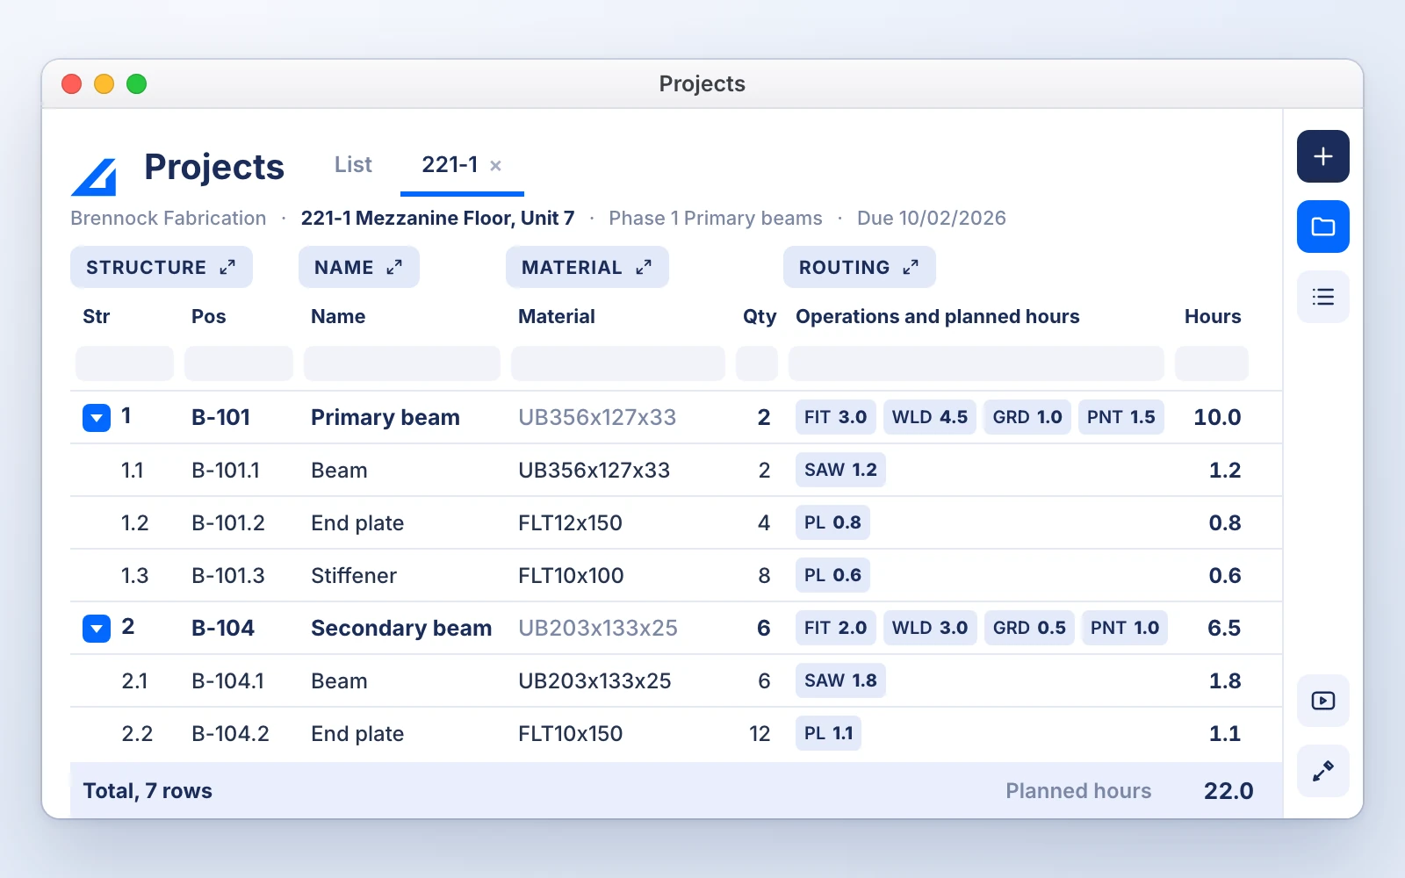The height and width of the screenshot is (878, 1405).
Task: Click the SAW 1.2 operation chip
Action: click(840, 470)
